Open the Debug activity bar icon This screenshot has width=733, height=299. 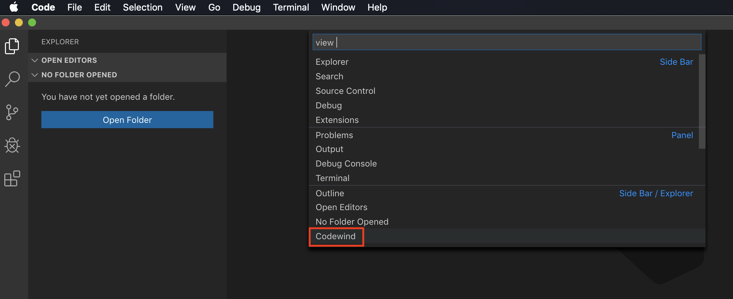point(12,145)
